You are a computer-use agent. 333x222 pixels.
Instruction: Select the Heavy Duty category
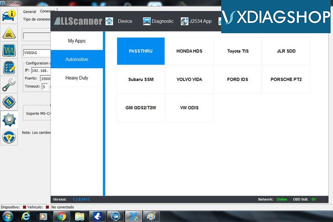(x=77, y=78)
